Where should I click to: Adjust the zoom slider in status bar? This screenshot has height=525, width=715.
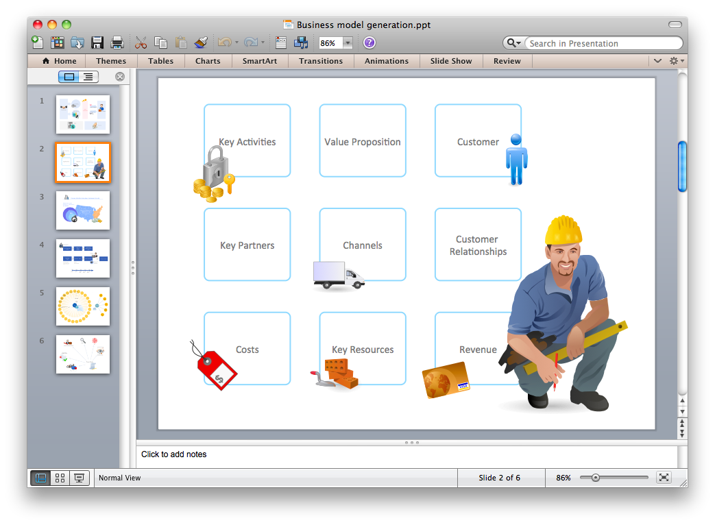pos(595,478)
